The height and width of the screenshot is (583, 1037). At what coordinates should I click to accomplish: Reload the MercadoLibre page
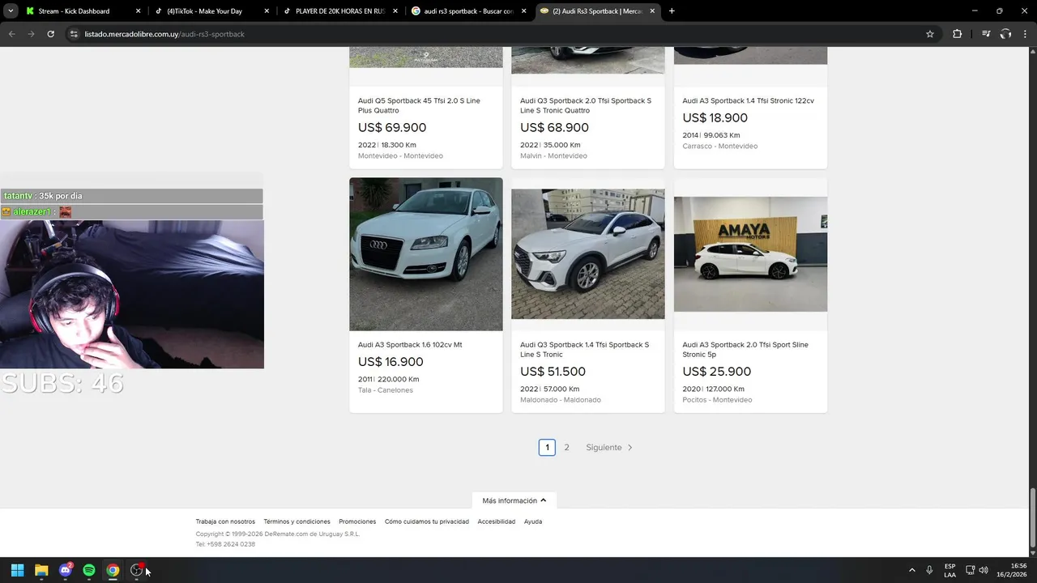point(50,34)
